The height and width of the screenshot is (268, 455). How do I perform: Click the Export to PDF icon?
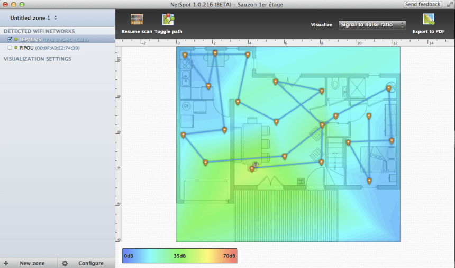(429, 21)
